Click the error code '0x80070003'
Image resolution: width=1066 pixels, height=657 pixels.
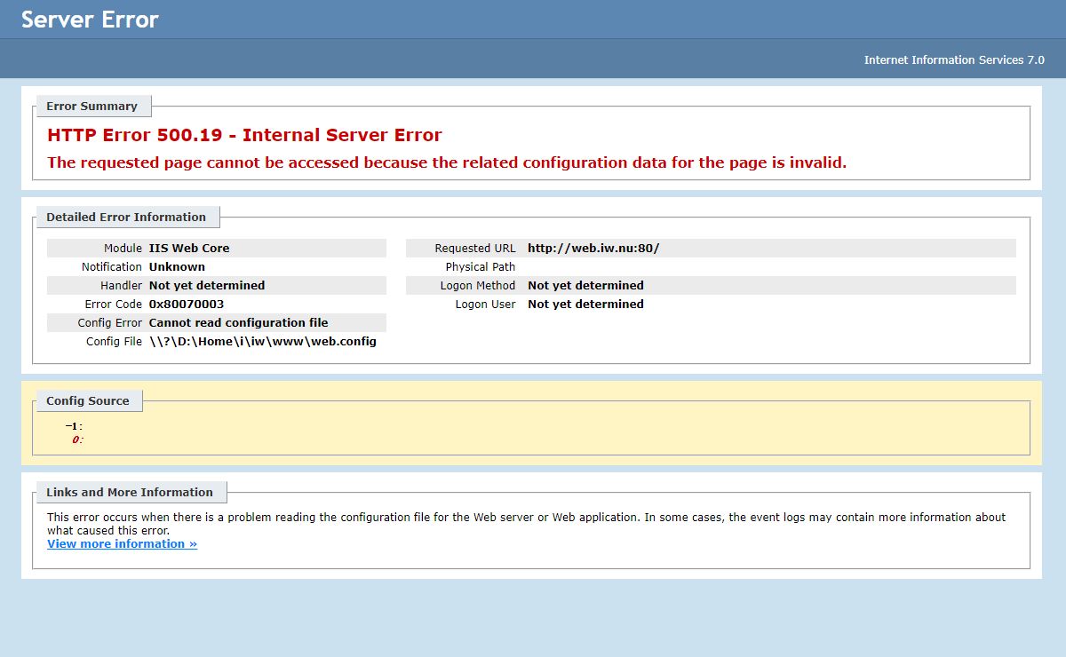pyautogui.click(x=187, y=304)
